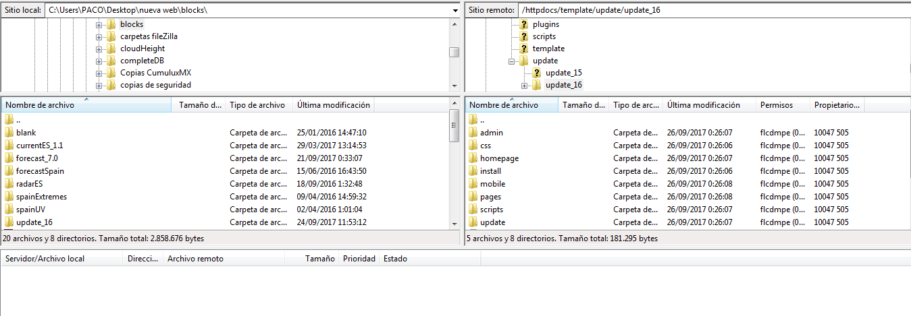Sort local files by Nombre de archivo
This screenshot has height=316, width=911.
tap(86, 105)
